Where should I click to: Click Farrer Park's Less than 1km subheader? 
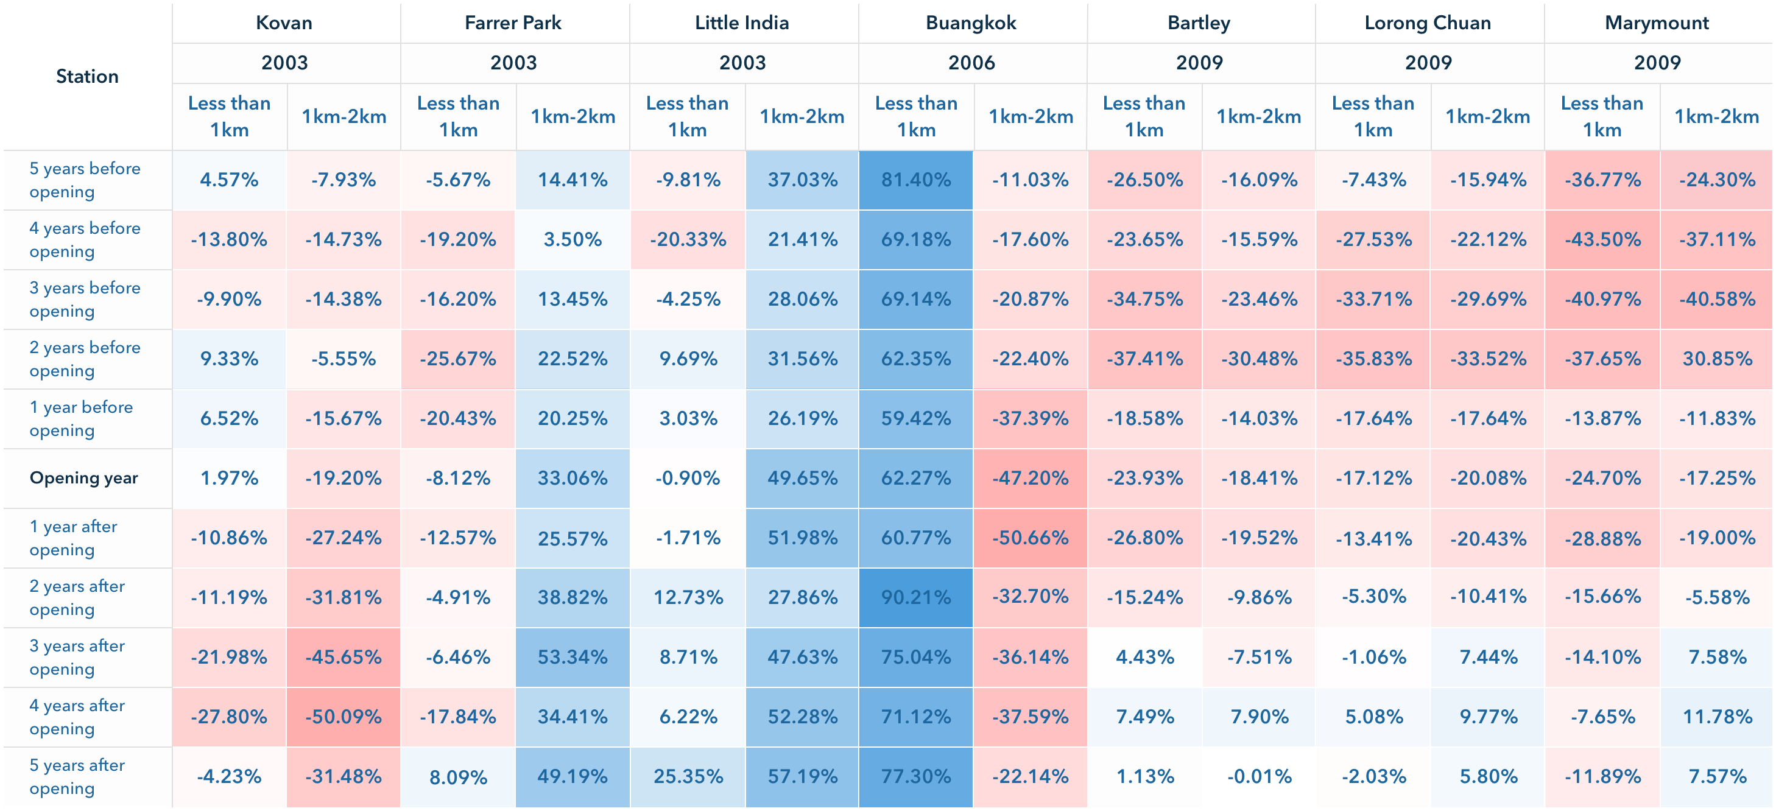tap(458, 116)
